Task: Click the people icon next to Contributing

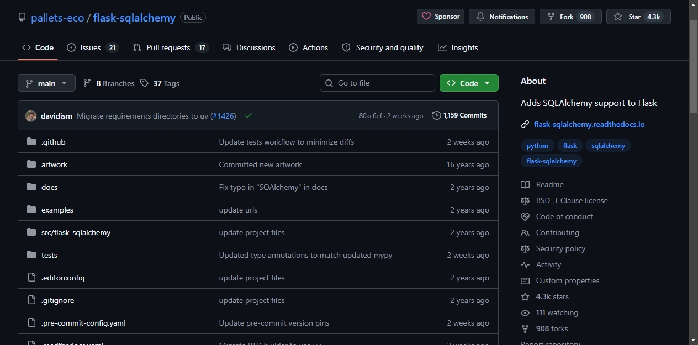Action: 525,232
